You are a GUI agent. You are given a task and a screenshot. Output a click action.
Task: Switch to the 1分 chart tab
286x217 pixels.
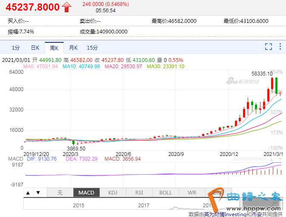point(16,48)
